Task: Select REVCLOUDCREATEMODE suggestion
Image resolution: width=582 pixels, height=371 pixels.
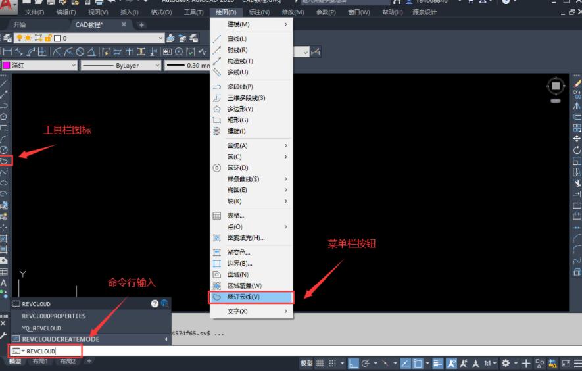Action: (90, 339)
